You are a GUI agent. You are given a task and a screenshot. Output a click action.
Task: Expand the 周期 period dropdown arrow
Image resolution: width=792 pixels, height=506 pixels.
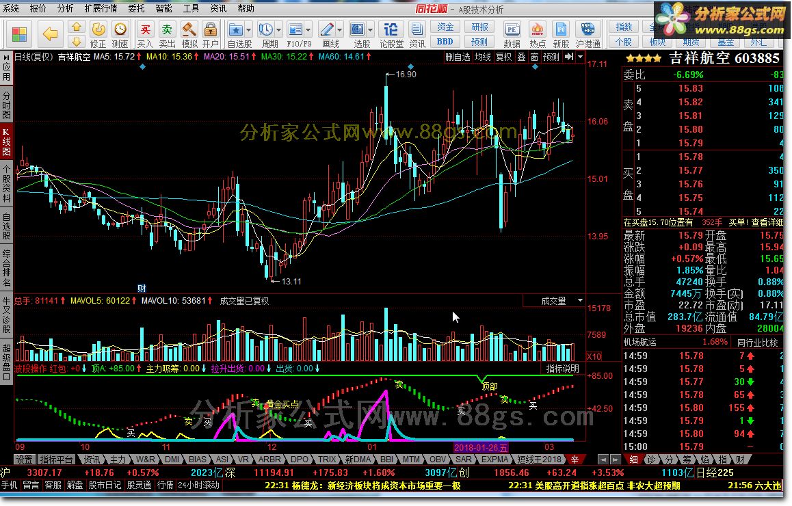pos(278,30)
